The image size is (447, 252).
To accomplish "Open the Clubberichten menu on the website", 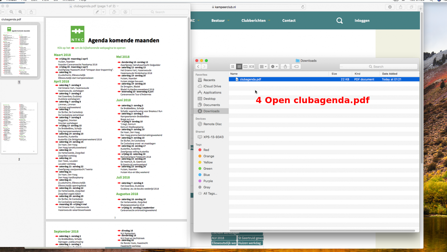I will point(253,21).
